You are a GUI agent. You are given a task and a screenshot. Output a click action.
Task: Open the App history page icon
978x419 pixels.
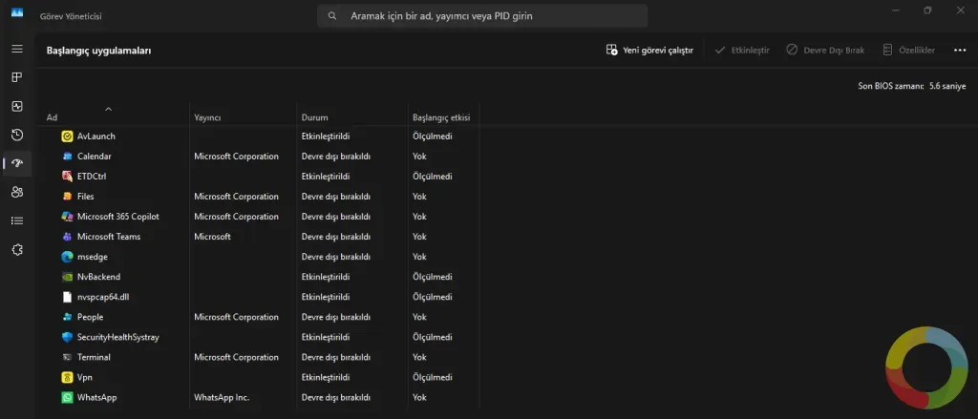[17, 135]
